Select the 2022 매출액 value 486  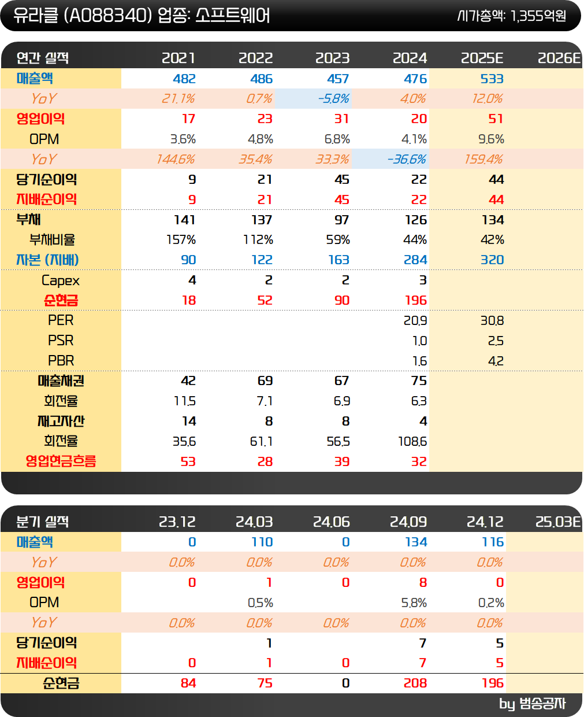[262, 79]
